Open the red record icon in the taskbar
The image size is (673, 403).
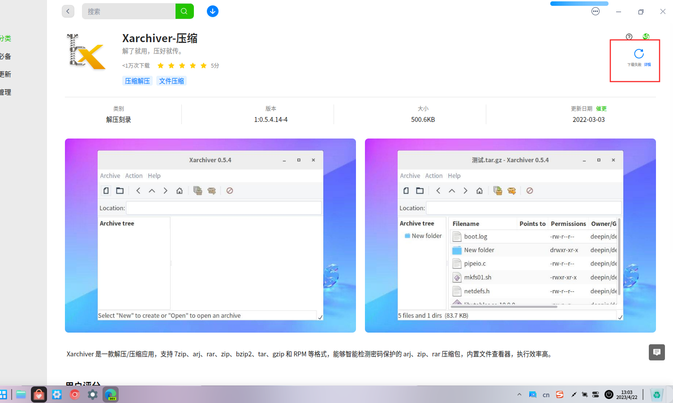pos(75,394)
